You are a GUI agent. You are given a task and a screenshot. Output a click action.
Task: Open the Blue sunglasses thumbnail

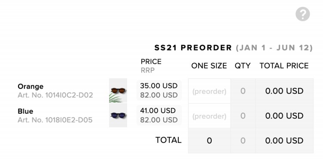pyautogui.click(x=118, y=115)
